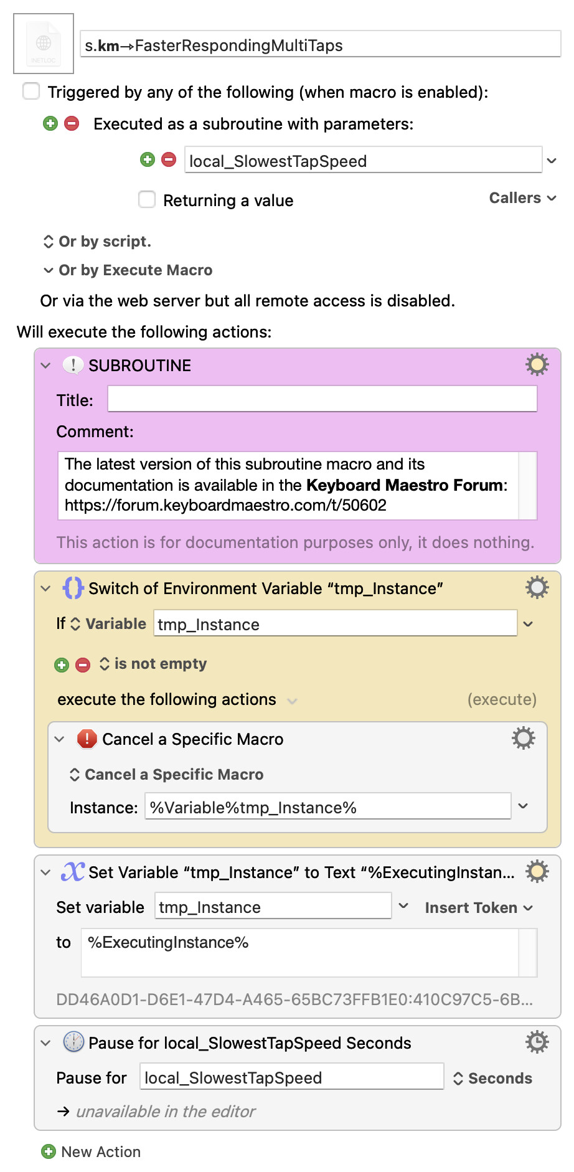Open the Seconds unit popup
This screenshot has height=1172, width=574.
pyautogui.click(x=493, y=1078)
